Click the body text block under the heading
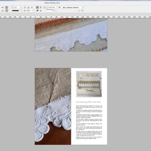 pos(89,122)
